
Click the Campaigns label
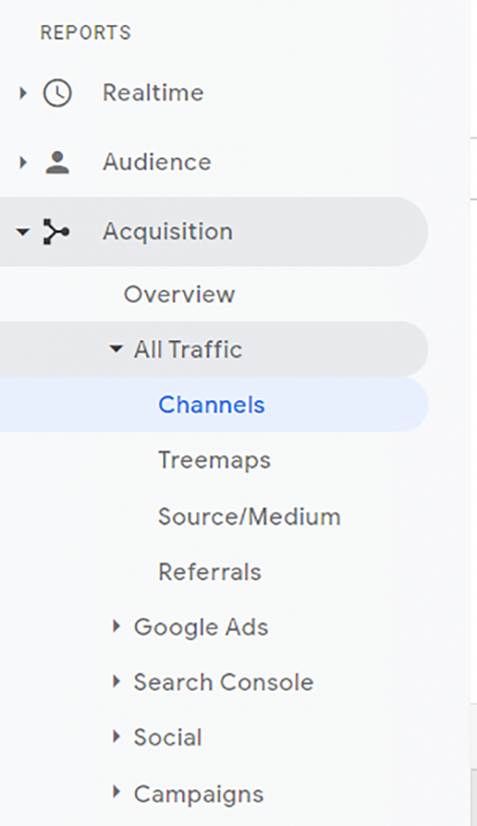click(x=198, y=794)
